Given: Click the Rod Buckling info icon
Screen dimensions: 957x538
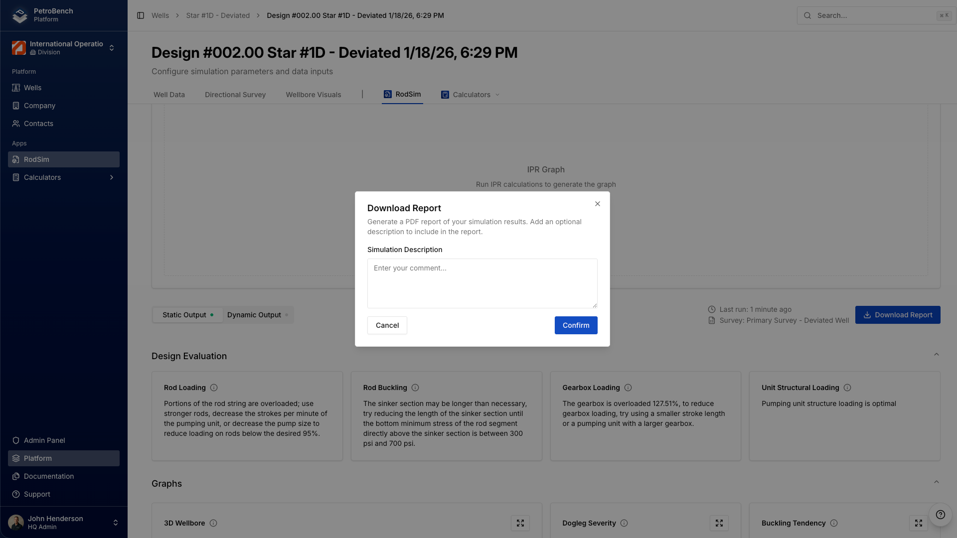Looking at the screenshot, I should (x=415, y=388).
